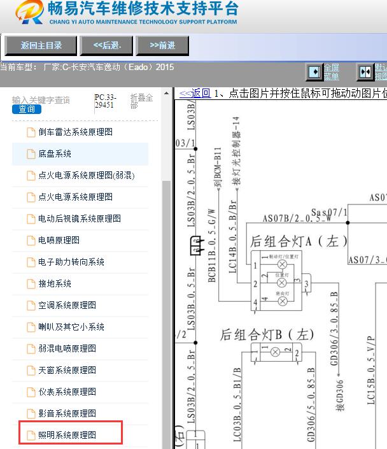Click the default view split icon
The image size is (387, 449).
365,71
